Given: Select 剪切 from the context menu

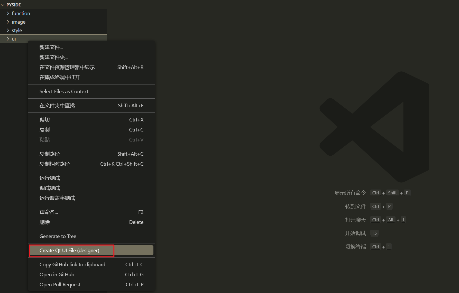Looking at the screenshot, I should point(45,120).
